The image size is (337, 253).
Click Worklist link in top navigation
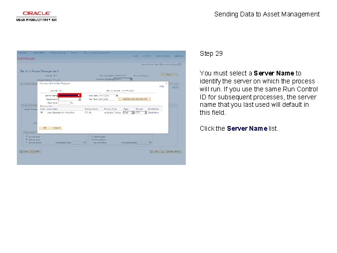(147, 56)
